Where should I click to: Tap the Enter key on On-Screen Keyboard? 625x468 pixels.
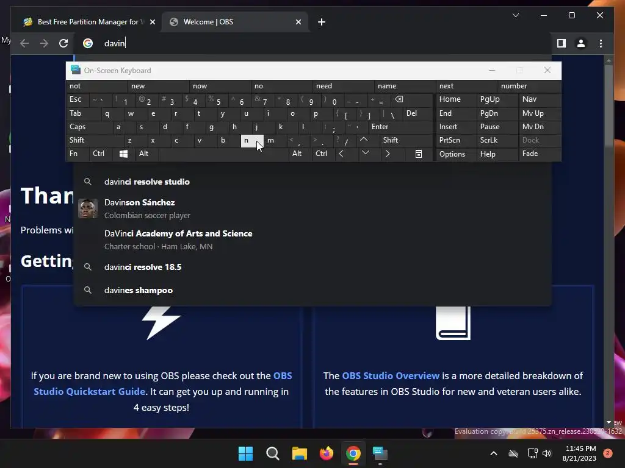point(400,127)
